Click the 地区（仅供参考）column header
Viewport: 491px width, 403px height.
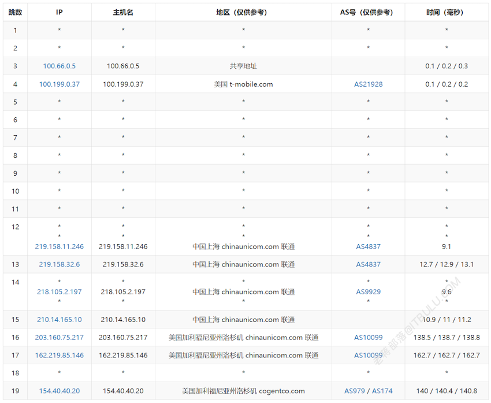pyautogui.click(x=243, y=13)
